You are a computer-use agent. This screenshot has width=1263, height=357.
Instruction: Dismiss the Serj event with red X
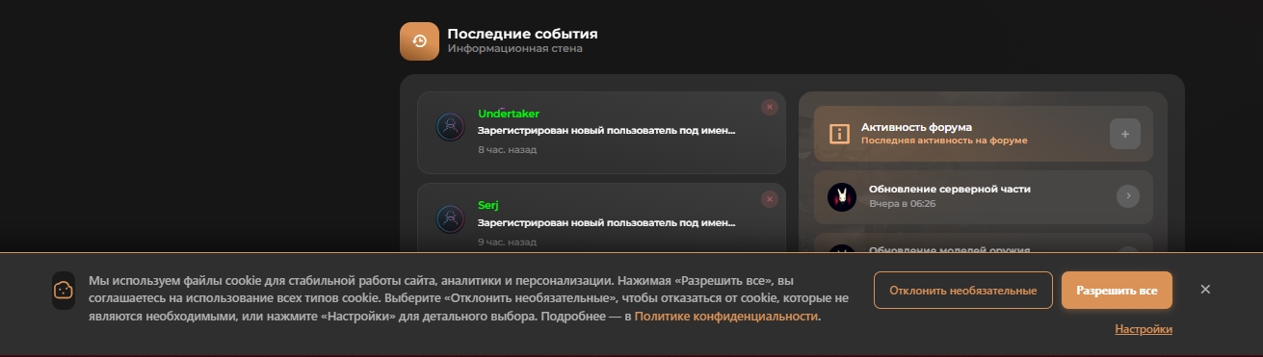coord(769,199)
